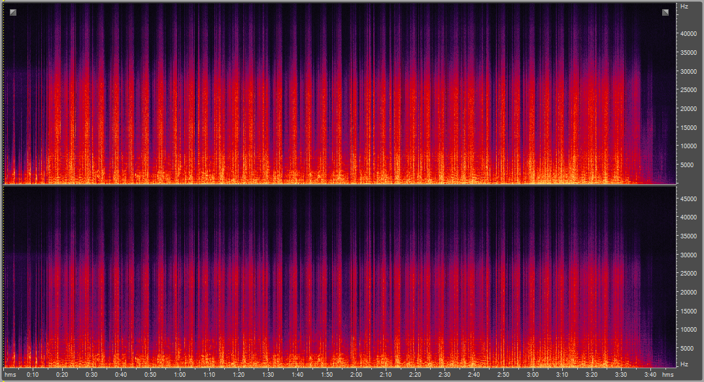Jump to 0:50 on the time ruler
This screenshot has height=382, width=704.
tap(150, 375)
